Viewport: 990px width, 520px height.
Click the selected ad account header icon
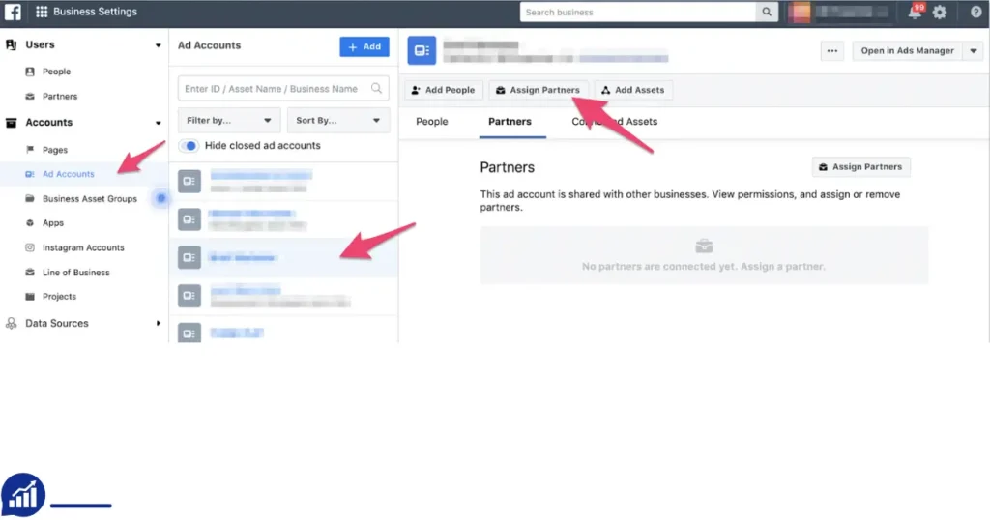pyautogui.click(x=422, y=50)
